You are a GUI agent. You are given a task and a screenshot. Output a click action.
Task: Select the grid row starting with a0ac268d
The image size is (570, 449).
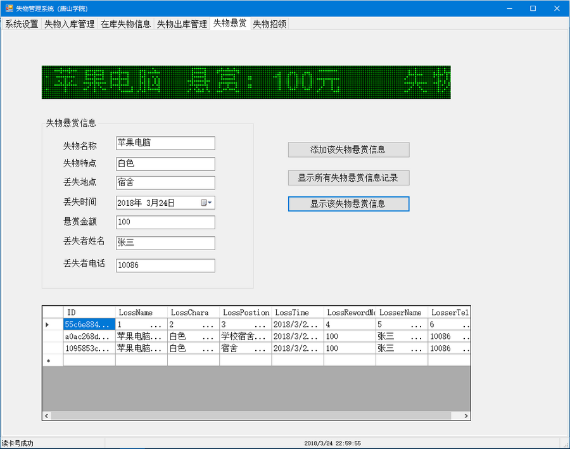[x=89, y=336]
